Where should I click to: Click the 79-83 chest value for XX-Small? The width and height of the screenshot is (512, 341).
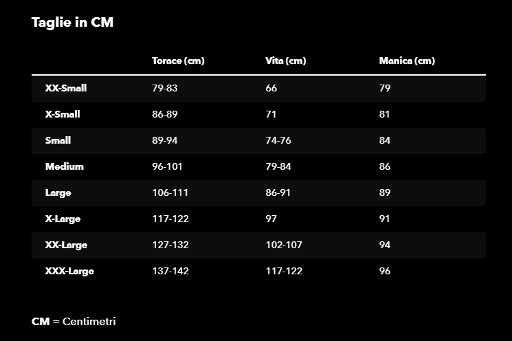(165, 88)
